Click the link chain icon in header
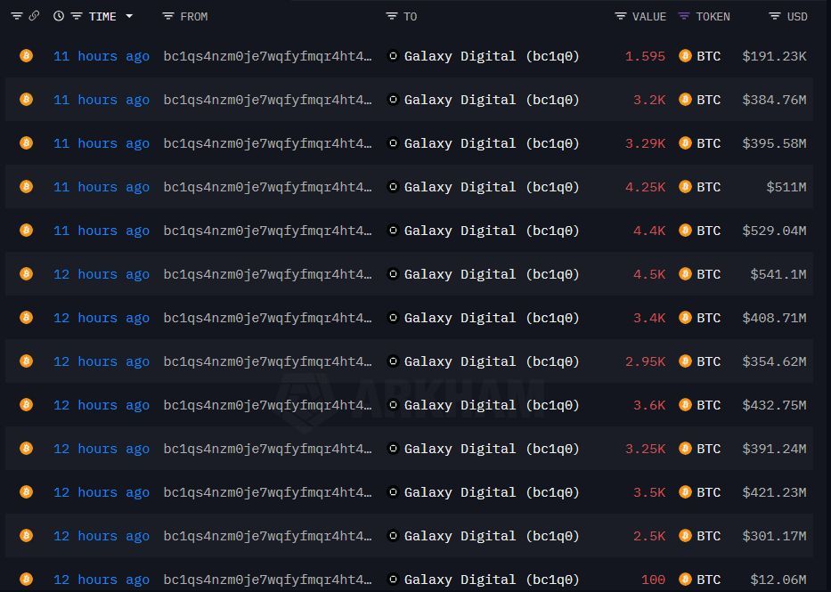Screen dimensions: 831x592 click(34, 16)
